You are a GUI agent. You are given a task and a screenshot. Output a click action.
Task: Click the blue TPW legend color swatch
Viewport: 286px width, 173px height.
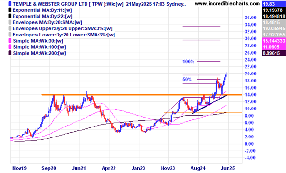pos(10,4)
